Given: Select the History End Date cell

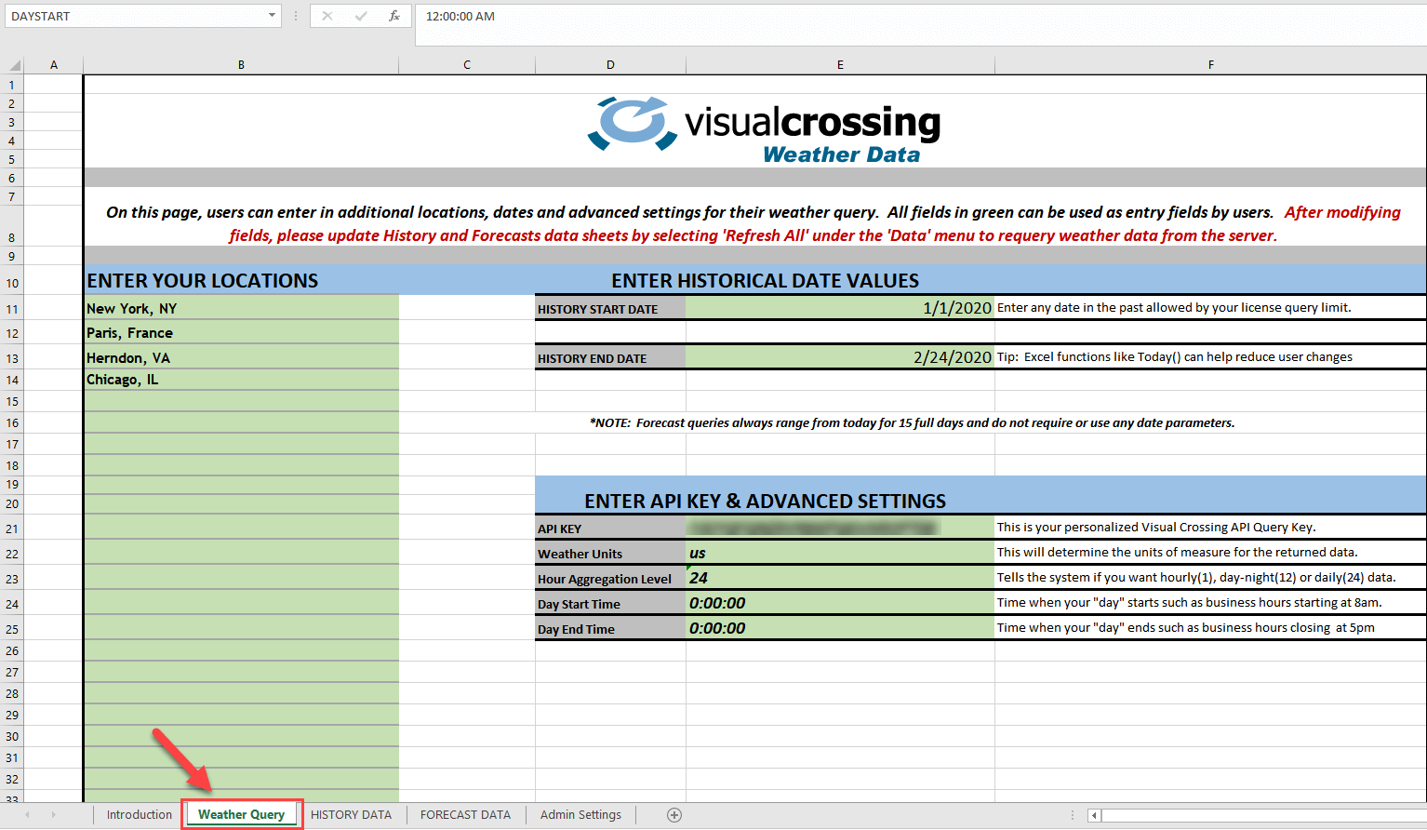Looking at the screenshot, I should (839, 357).
